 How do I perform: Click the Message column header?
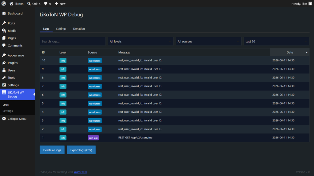click(x=124, y=52)
